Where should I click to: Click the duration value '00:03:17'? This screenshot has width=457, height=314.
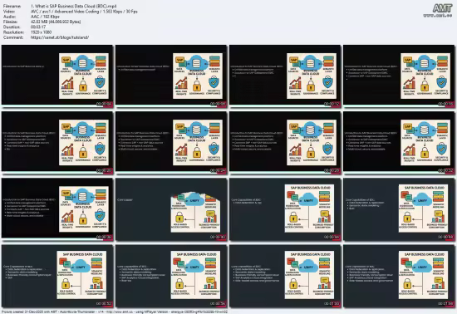tap(38, 27)
